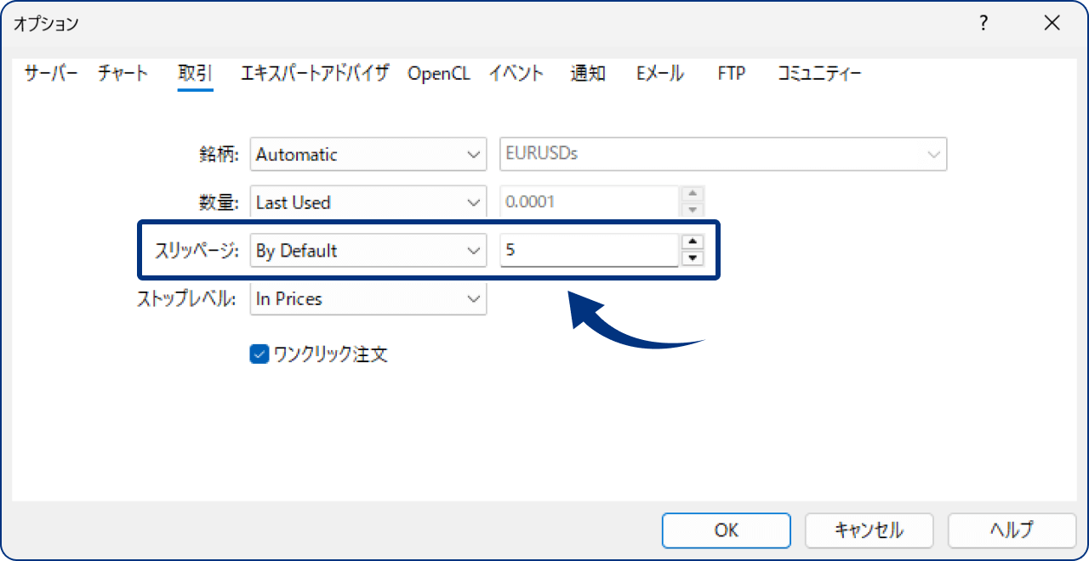Switch to the サーバー tab

tap(49, 73)
